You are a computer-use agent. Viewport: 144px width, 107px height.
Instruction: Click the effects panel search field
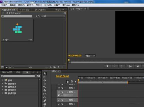click(x=18, y=76)
